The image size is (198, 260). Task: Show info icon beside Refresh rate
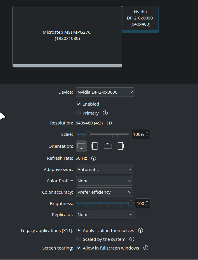click(94, 158)
